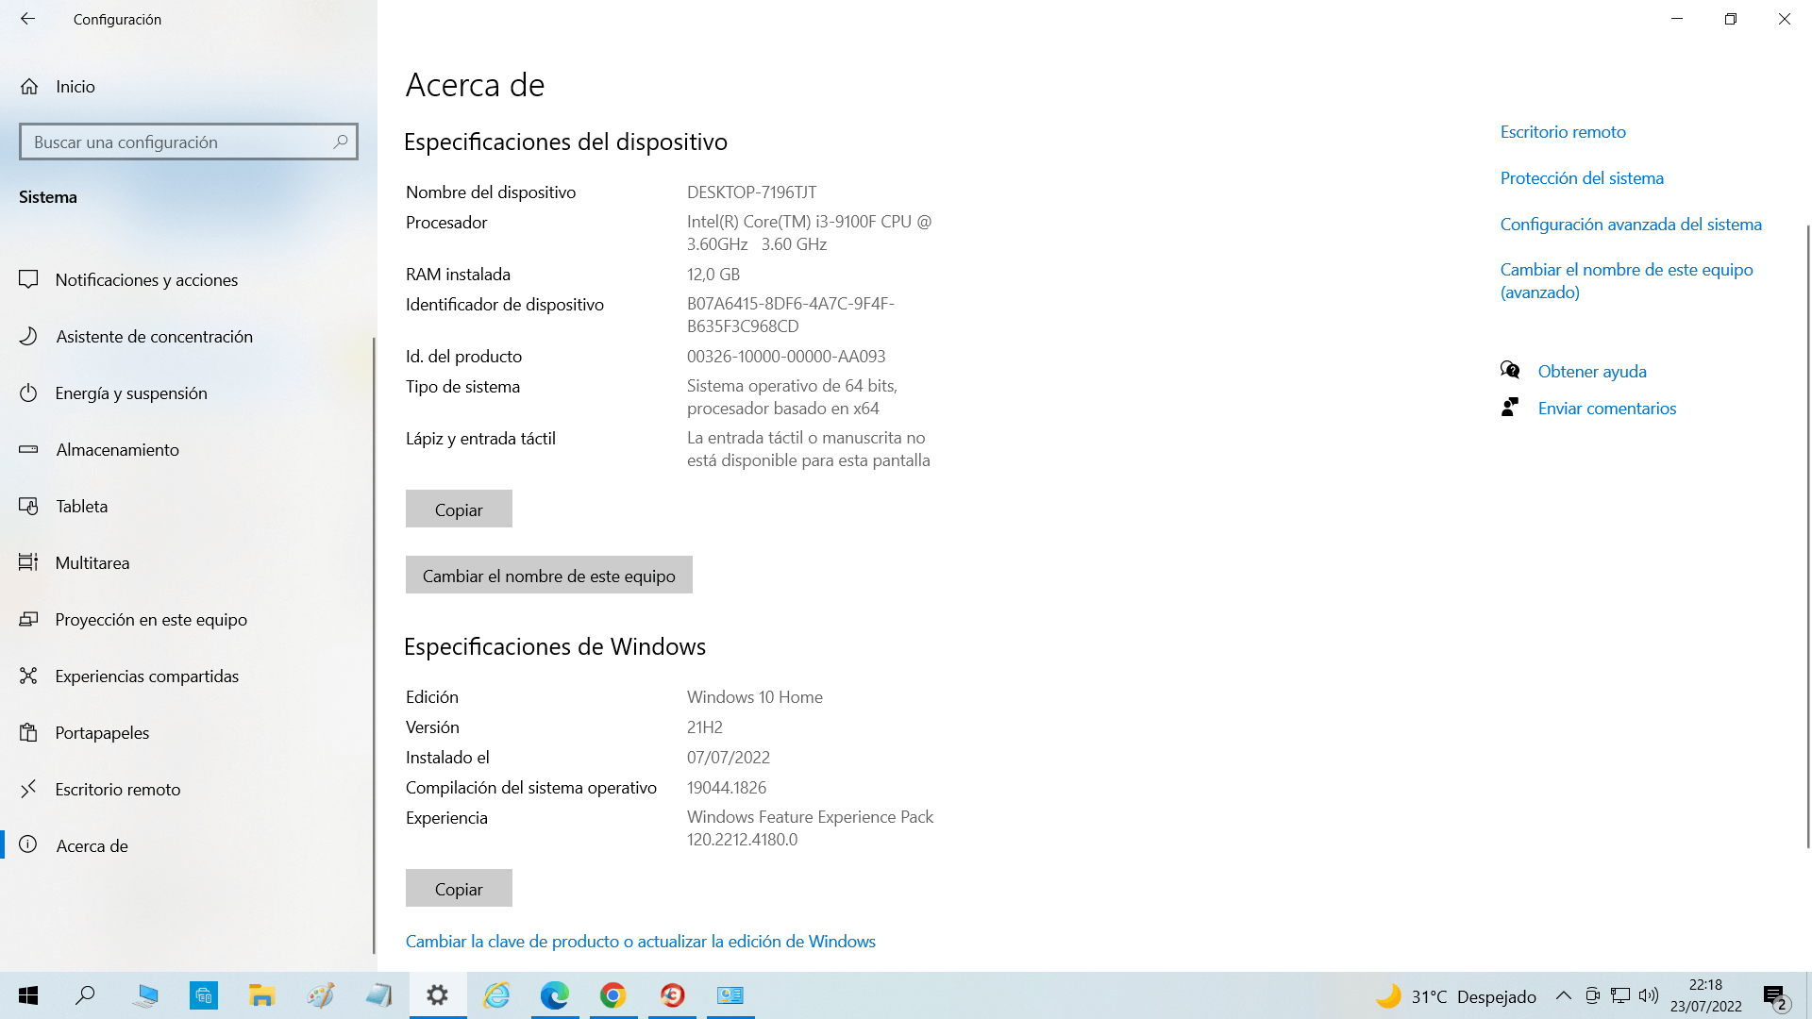
Task: Click Obtener ayuda link
Action: (1591, 372)
